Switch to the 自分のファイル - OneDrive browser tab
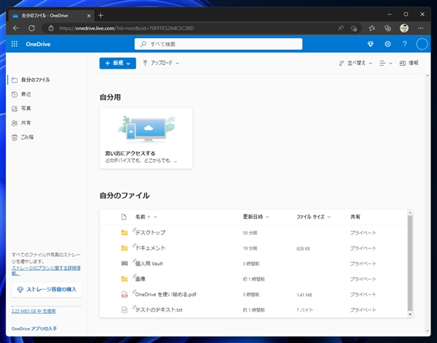The image size is (437, 343). [51, 15]
